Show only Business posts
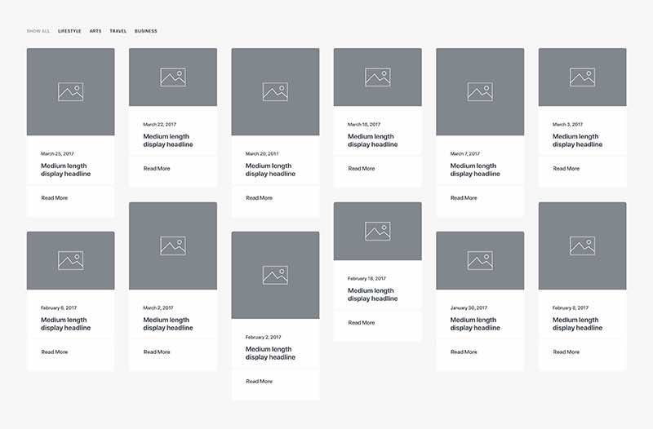653x429 pixels. [x=146, y=31]
